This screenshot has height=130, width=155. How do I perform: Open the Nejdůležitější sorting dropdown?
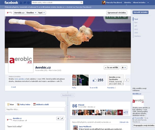68,95
